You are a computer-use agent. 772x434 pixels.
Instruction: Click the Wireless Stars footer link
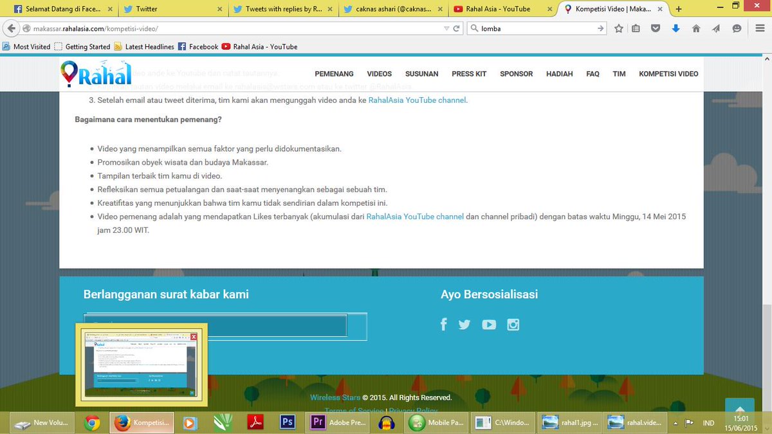[x=335, y=397]
